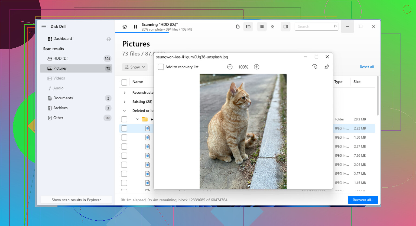The image size is (416, 226).
Task: Expand the Existing (28) group
Action: pyautogui.click(x=125, y=102)
